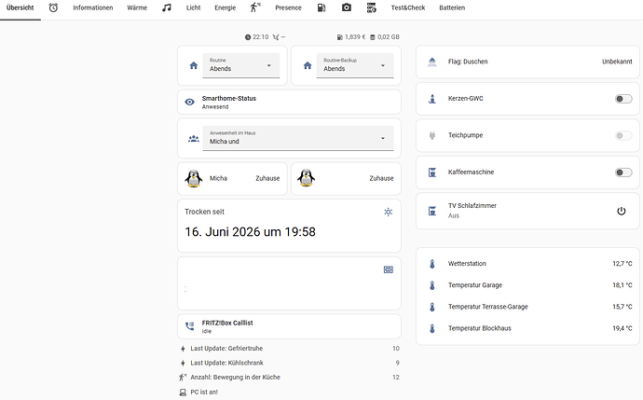Click the home icon beside Routine-Backup dropdown
Screen dimensions: 643x400
tap(308, 65)
